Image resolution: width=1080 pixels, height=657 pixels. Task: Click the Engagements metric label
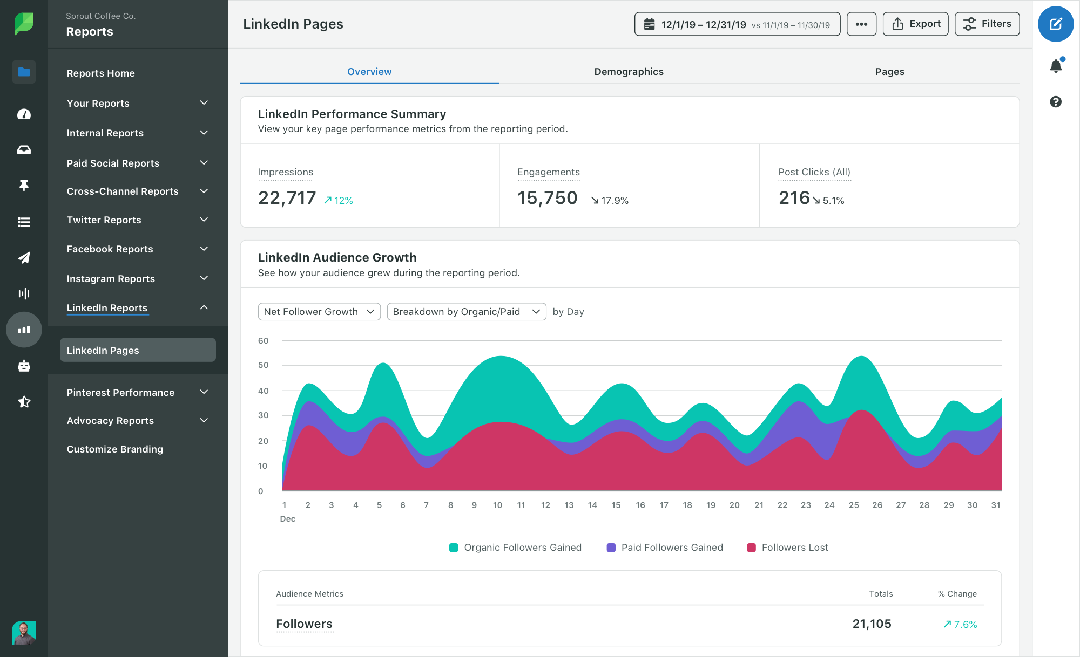click(549, 172)
